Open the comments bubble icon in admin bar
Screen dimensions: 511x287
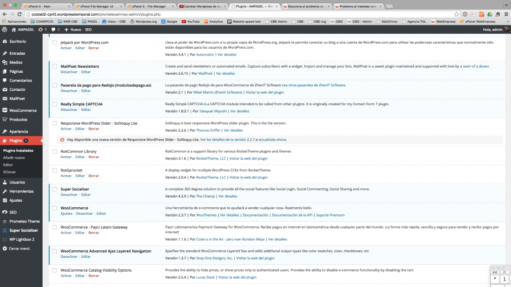[x=53, y=30]
